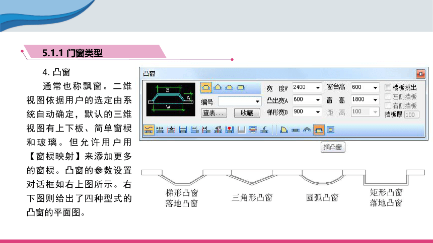
Task: Click the 查表... button
Action: (x=214, y=113)
